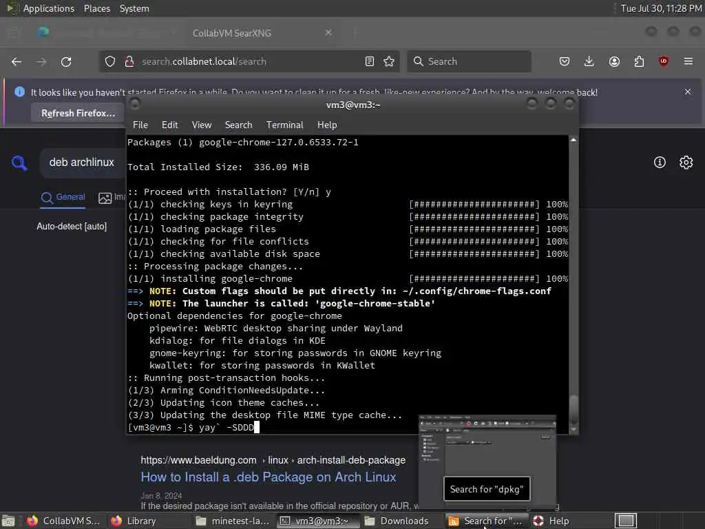Switch to Help taskbar window

(551, 521)
